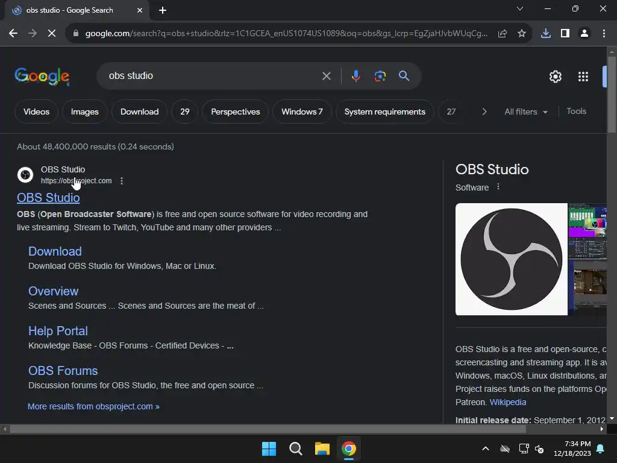Start voice search with the microphone icon
This screenshot has width=617, height=463.
355,75
